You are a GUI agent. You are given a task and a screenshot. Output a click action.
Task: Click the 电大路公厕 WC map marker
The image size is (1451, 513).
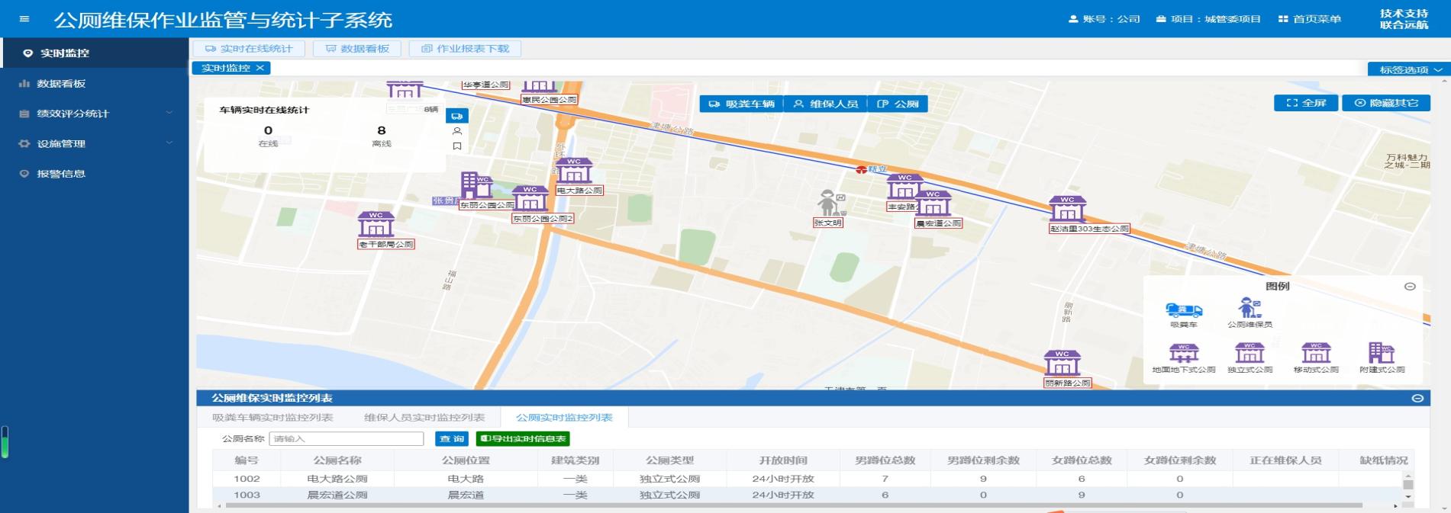pos(574,171)
